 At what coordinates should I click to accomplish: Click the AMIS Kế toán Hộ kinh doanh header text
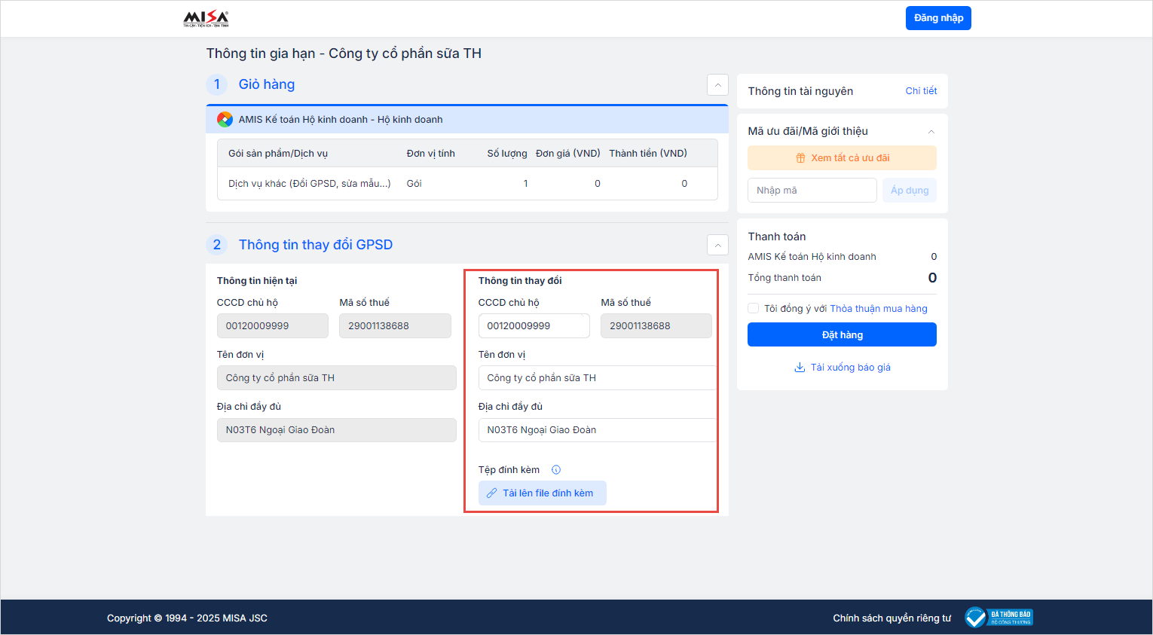tap(341, 120)
